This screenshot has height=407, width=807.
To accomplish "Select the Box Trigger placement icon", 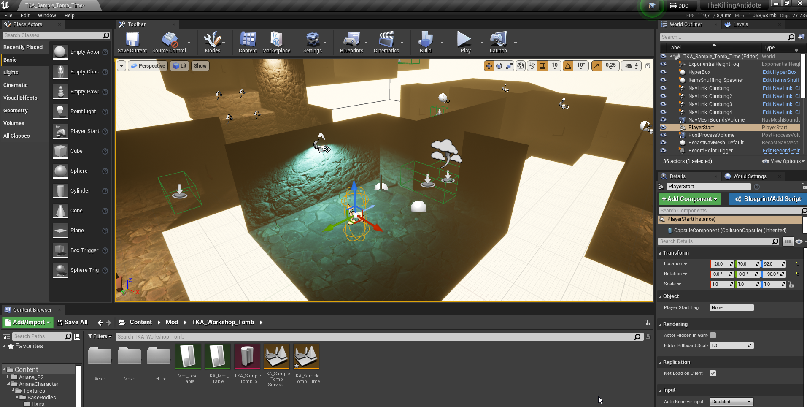I will (60, 250).
